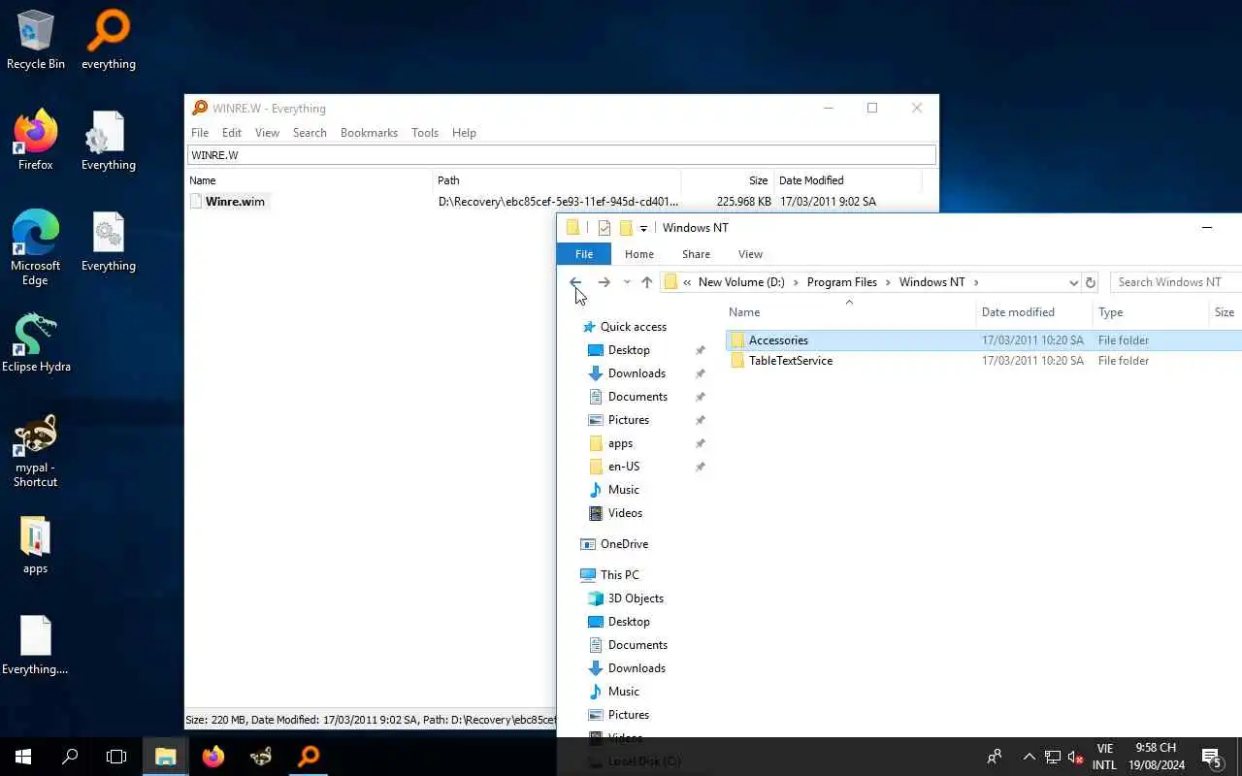This screenshot has height=776, width=1242.
Task: Go forward in File Explorer navigation
Action: click(x=604, y=282)
